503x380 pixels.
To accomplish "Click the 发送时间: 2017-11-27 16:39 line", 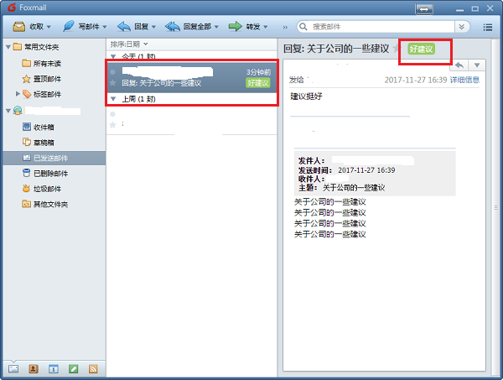I will 346,170.
